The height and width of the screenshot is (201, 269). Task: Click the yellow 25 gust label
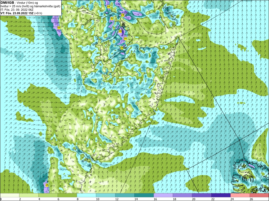pos(59,27)
